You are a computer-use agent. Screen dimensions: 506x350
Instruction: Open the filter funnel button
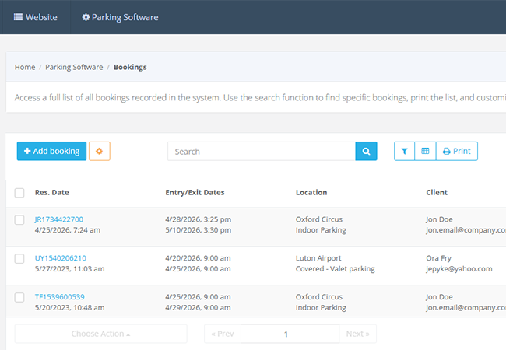pos(404,151)
